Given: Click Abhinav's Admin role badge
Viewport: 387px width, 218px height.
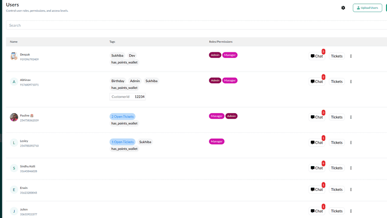Looking at the screenshot, I should click(215, 80).
